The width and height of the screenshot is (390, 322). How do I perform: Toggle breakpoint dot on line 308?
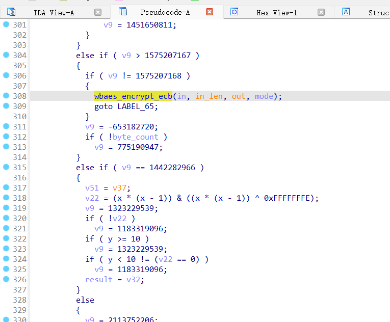click(6, 96)
